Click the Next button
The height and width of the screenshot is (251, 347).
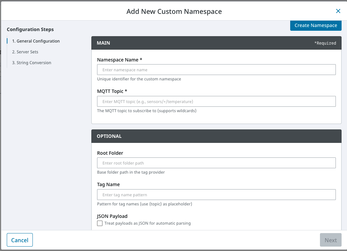(330, 240)
